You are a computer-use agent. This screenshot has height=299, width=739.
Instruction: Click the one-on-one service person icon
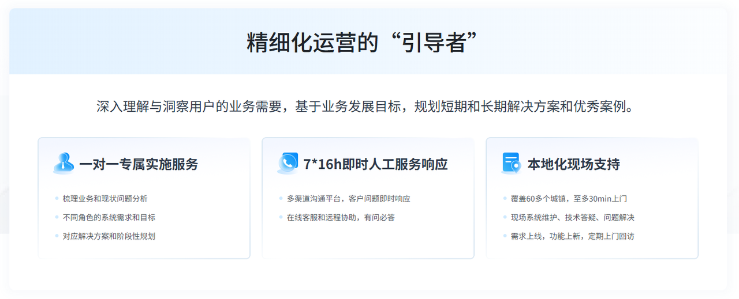(x=64, y=164)
